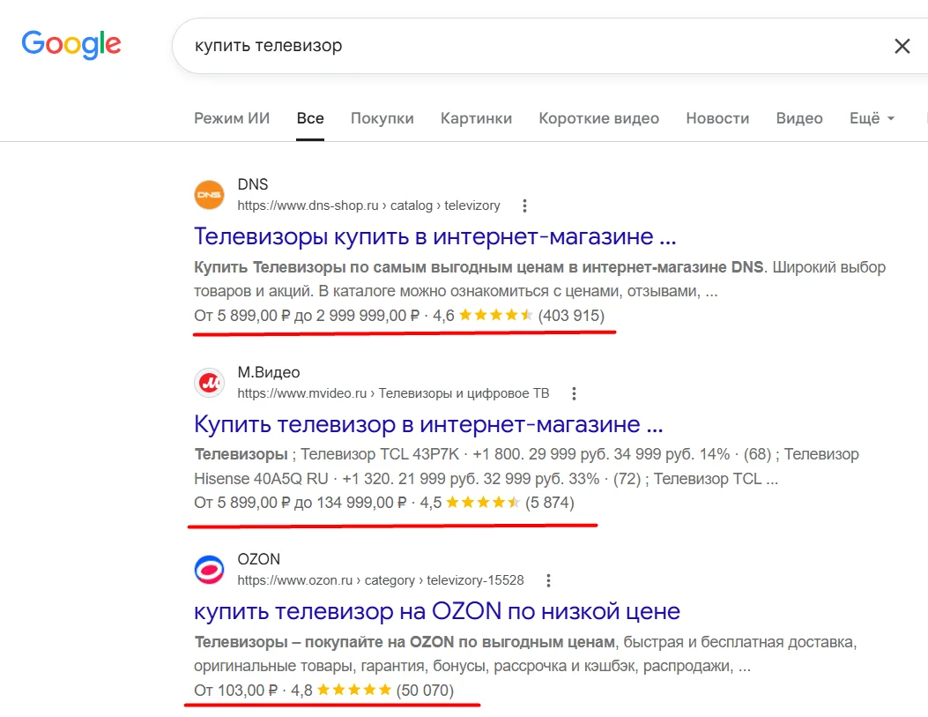The image size is (928, 717).
Task: Click the М.Видео review count (5 874)
Action: 550,503
